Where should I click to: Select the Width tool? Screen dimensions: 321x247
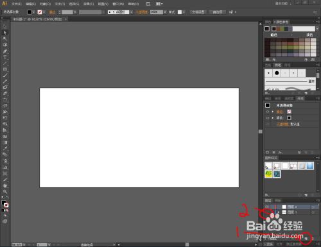pyautogui.click(x=4, y=112)
